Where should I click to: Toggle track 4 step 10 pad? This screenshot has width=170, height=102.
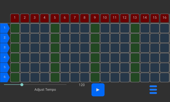(105, 58)
